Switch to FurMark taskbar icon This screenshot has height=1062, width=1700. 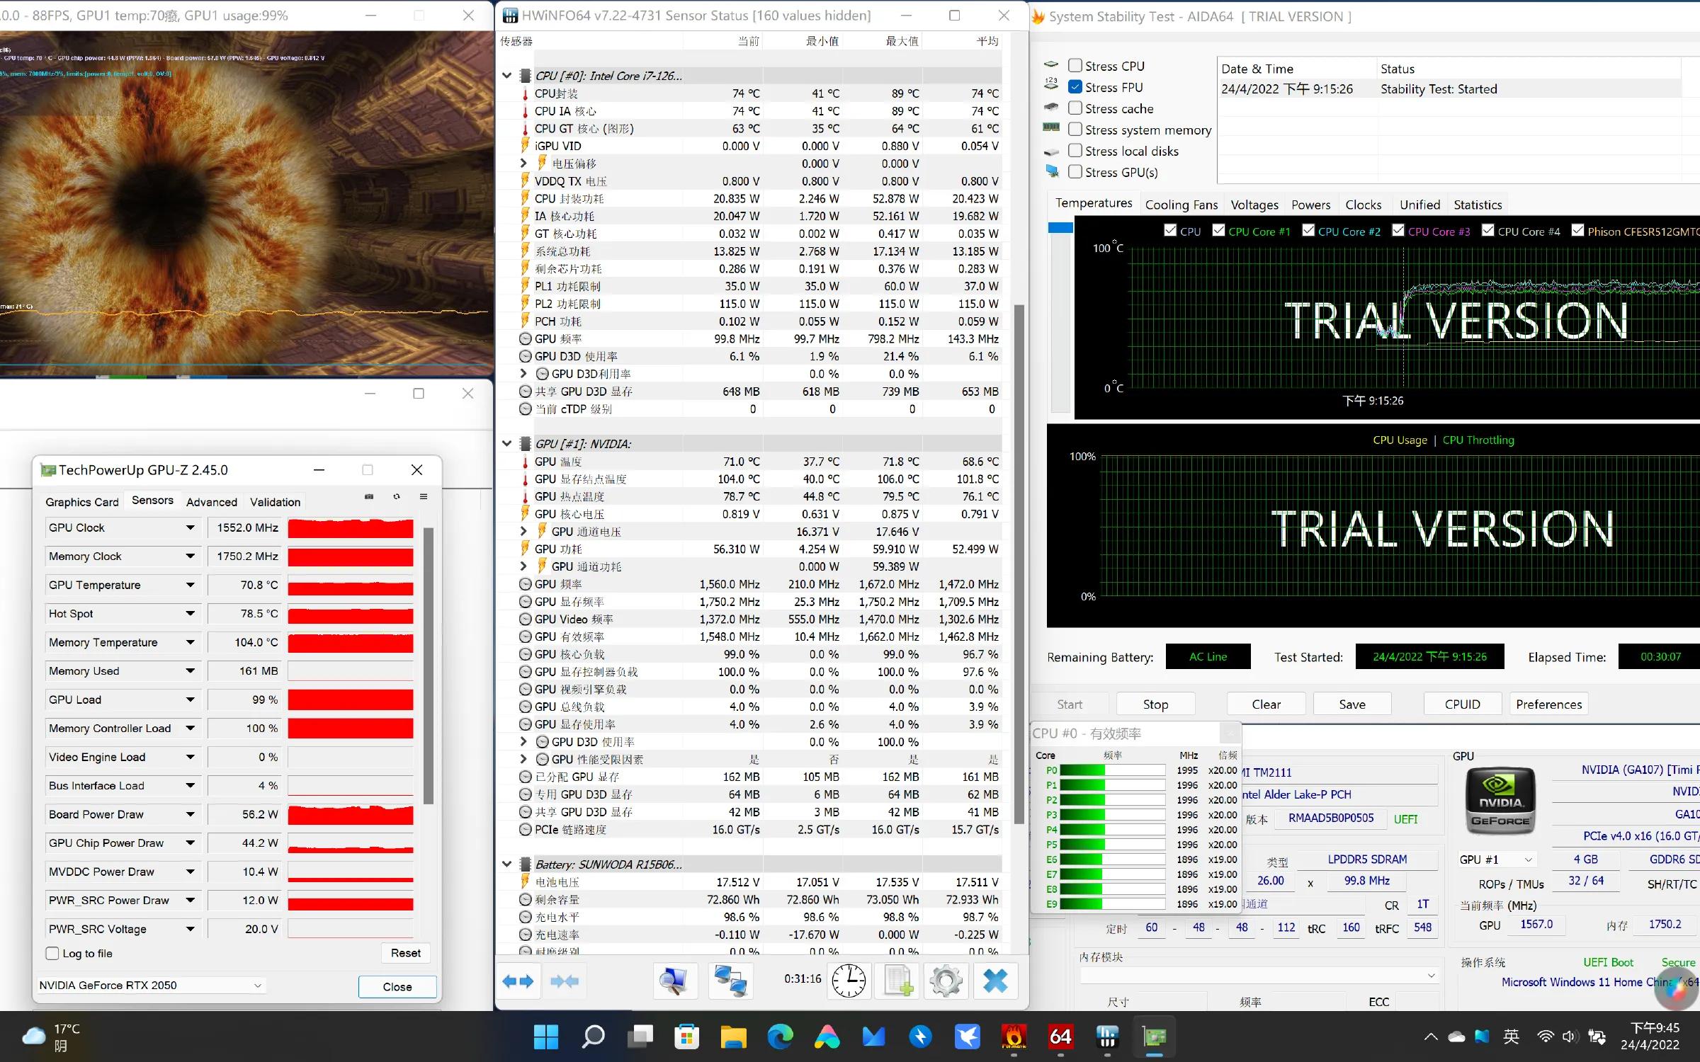[x=1014, y=1037]
